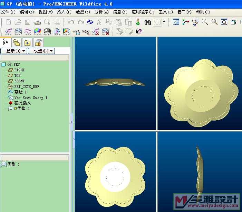Click the binoculars Find tool

click(x=147, y=22)
